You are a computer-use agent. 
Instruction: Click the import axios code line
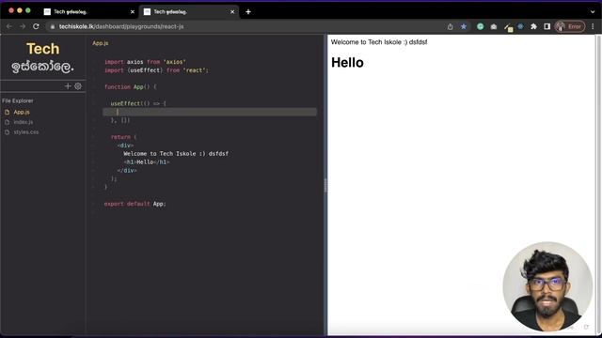[145, 62]
